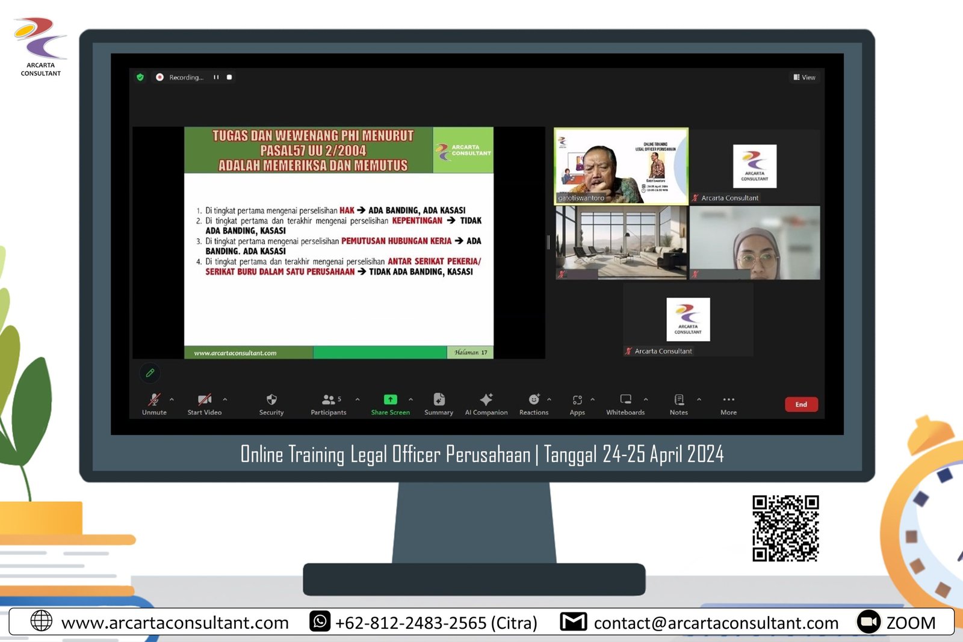The image size is (963, 642).
Task: Launch the AI Companion
Action: click(x=486, y=400)
